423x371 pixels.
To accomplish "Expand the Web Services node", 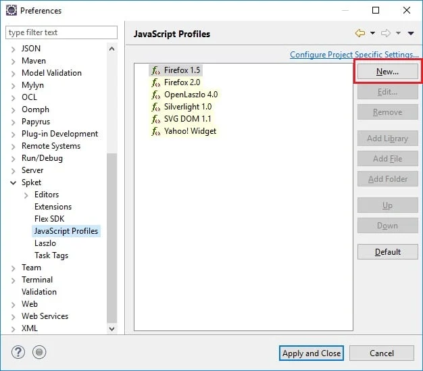I will pyautogui.click(x=13, y=317).
